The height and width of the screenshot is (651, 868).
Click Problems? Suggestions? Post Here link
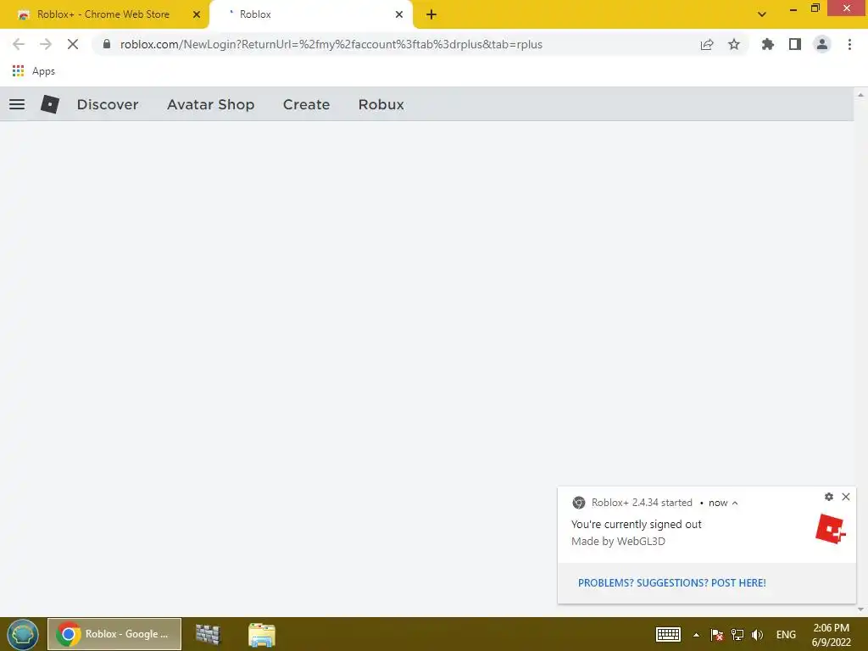pos(672,583)
